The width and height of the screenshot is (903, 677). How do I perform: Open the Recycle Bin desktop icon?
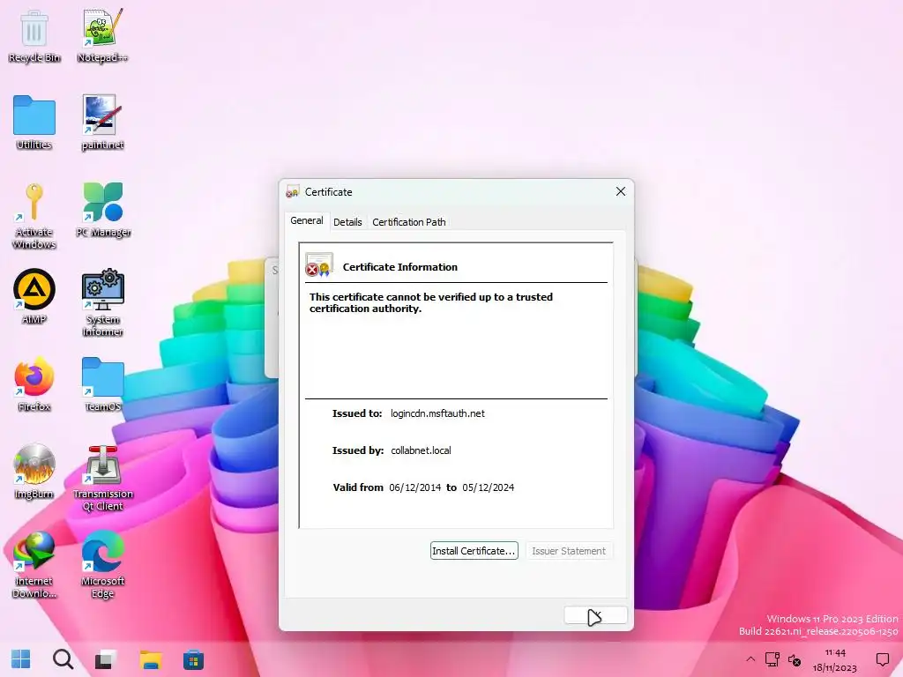[34, 35]
